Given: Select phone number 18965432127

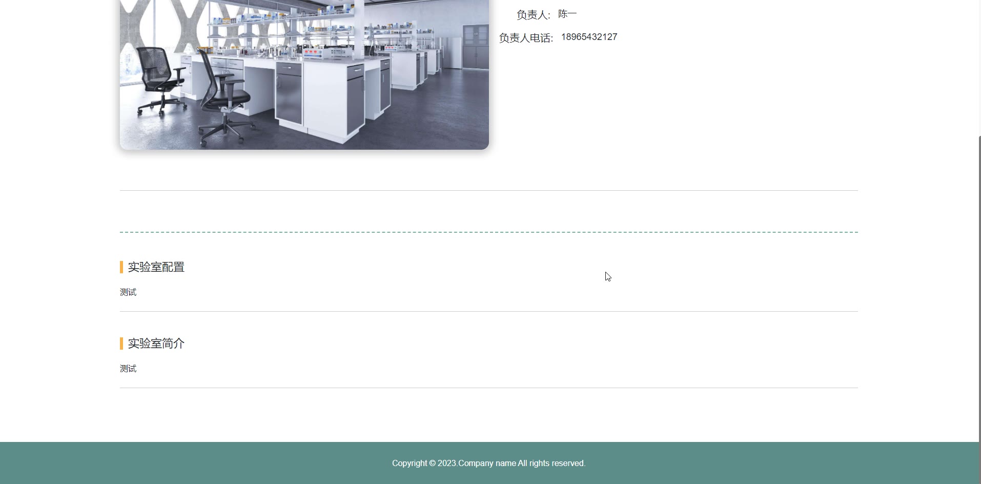Looking at the screenshot, I should [x=589, y=37].
